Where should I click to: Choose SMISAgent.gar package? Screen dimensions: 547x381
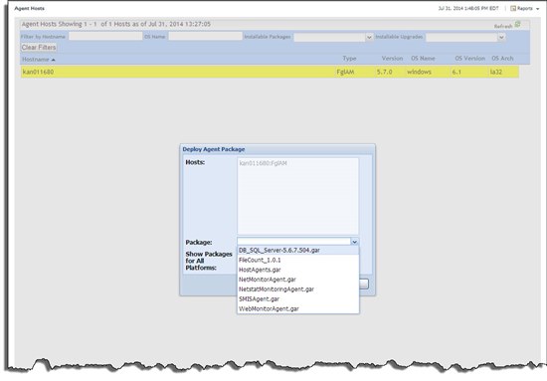click(298, 299)
